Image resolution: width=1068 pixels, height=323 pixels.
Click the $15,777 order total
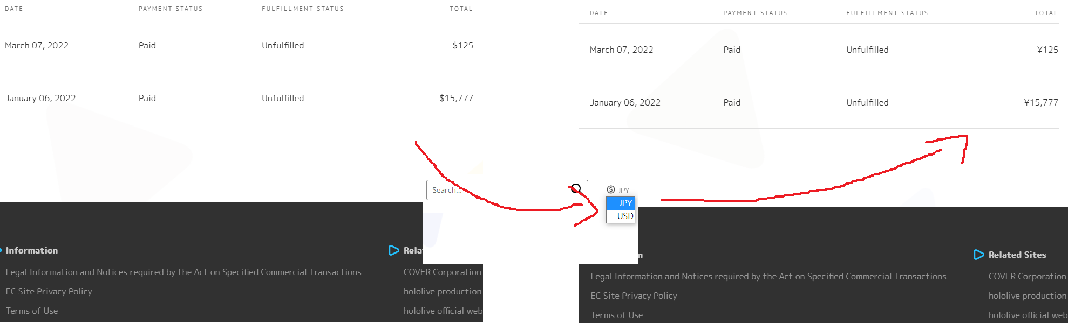456,98
